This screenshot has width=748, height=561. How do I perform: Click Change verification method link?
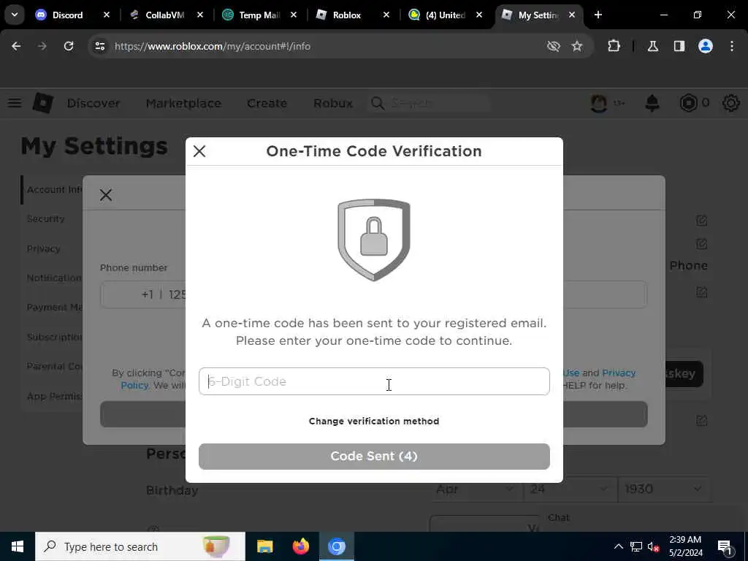point(374,421)
